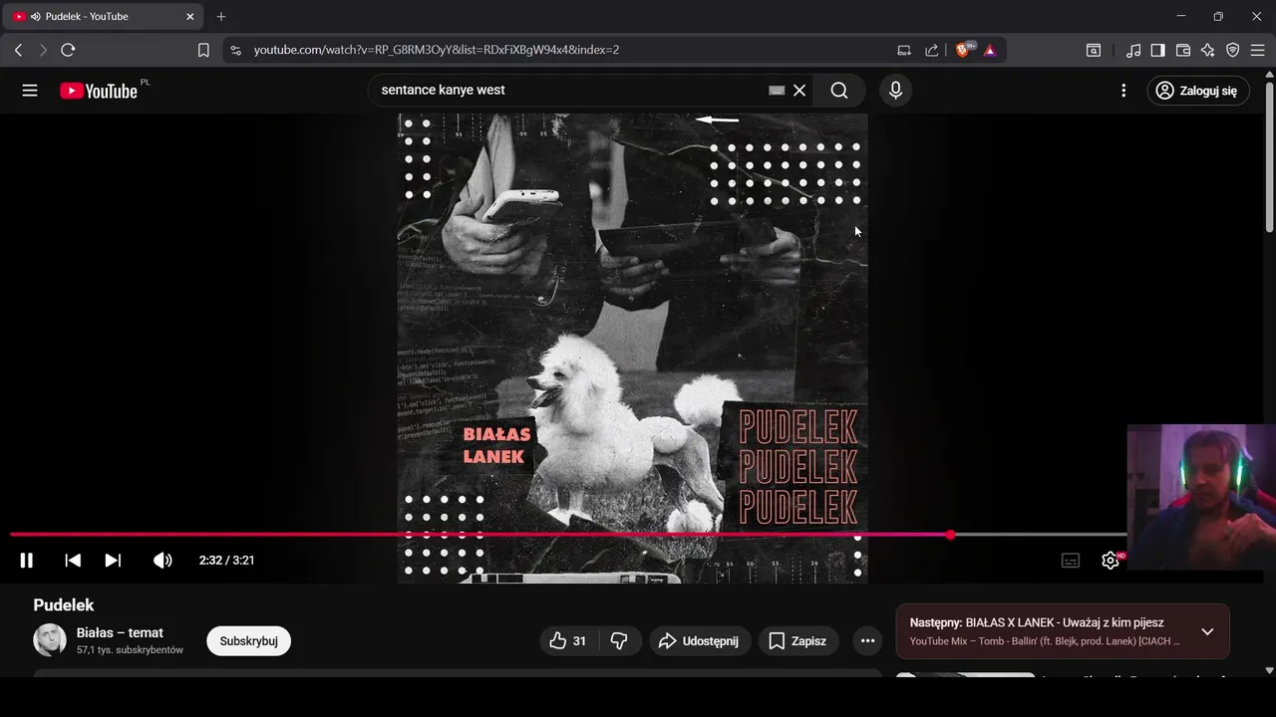Open player settings gear
Viewport: 1276px width, 717px height.
pos(1111,561)
